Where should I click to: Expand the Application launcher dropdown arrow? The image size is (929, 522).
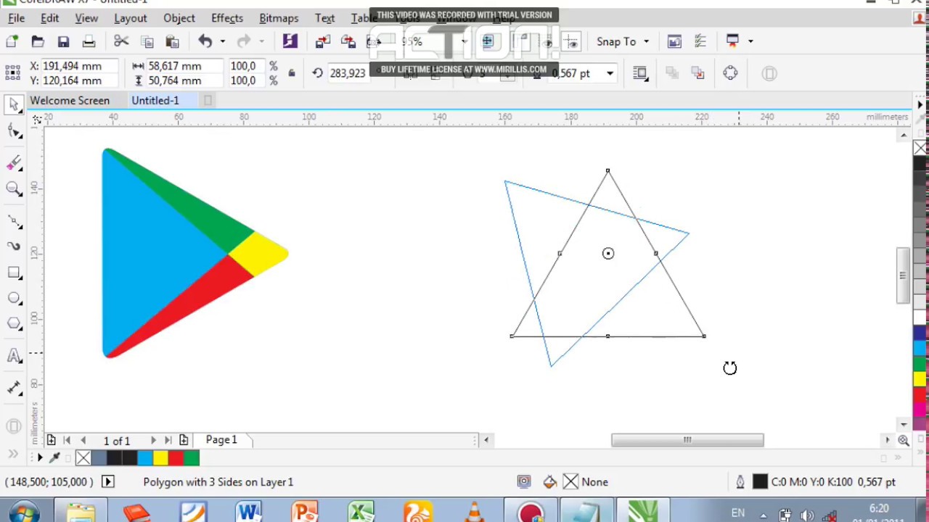tap(750, 42)
